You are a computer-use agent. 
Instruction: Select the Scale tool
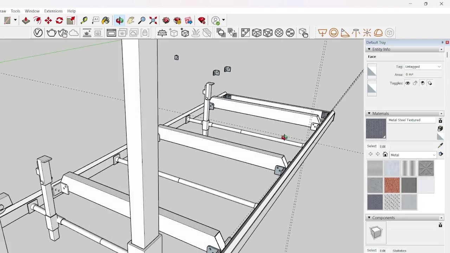point(71,20)
